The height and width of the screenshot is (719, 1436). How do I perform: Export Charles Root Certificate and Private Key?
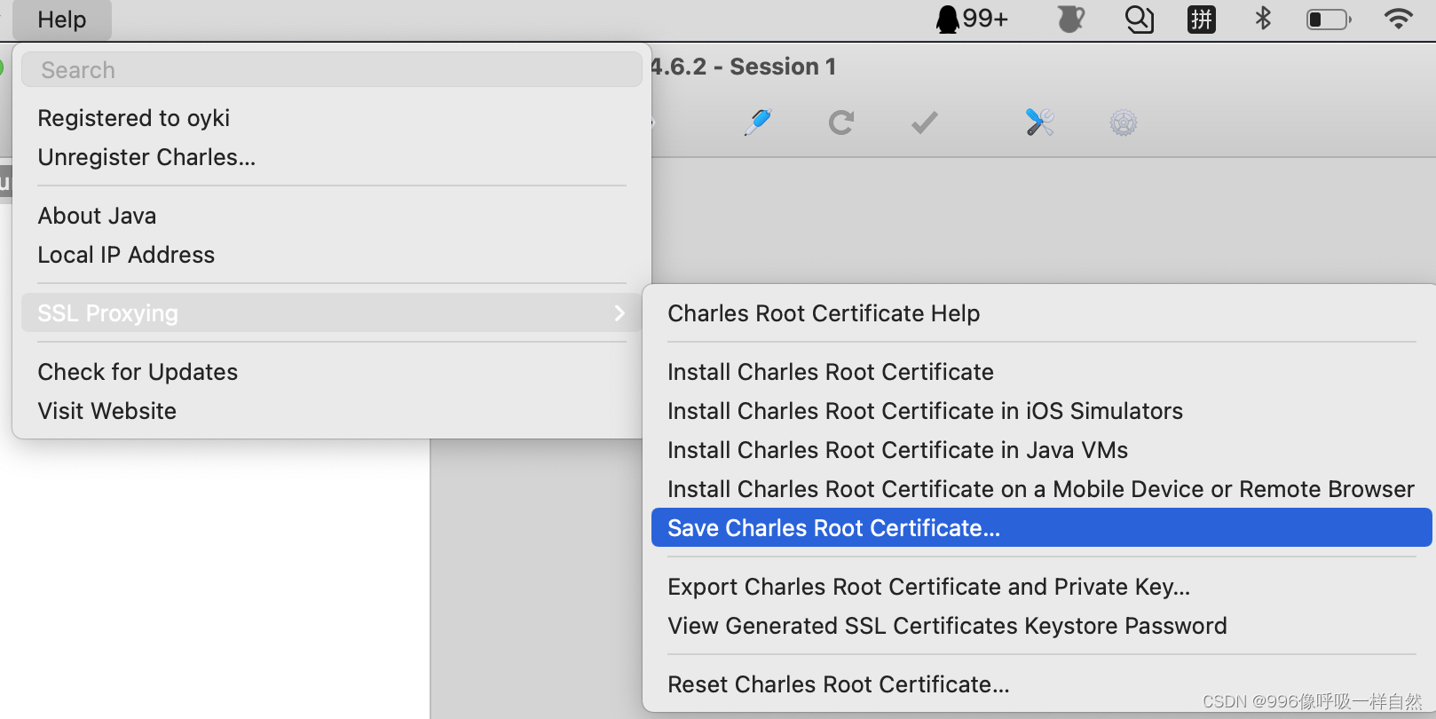(x=1042, y=587)
